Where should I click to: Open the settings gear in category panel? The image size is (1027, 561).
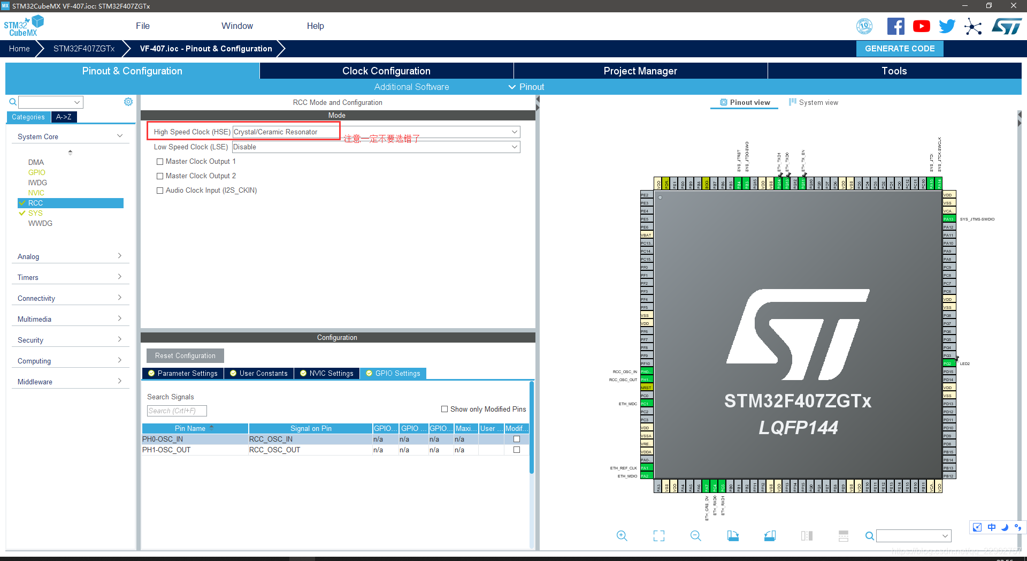128,102
